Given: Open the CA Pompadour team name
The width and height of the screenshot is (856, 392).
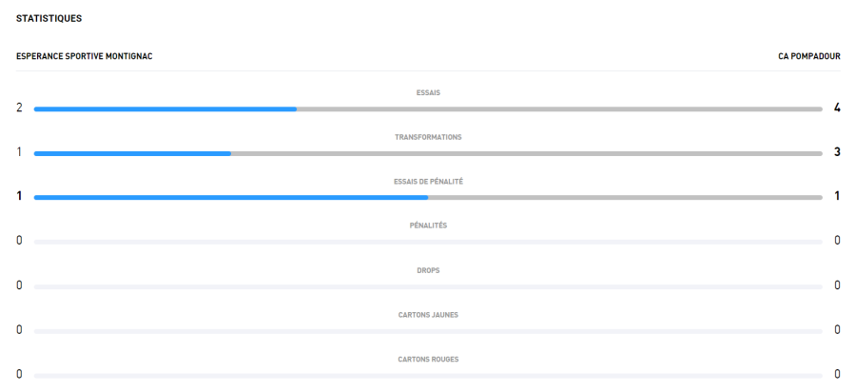Looking at the screenshot, I should 808,56.
